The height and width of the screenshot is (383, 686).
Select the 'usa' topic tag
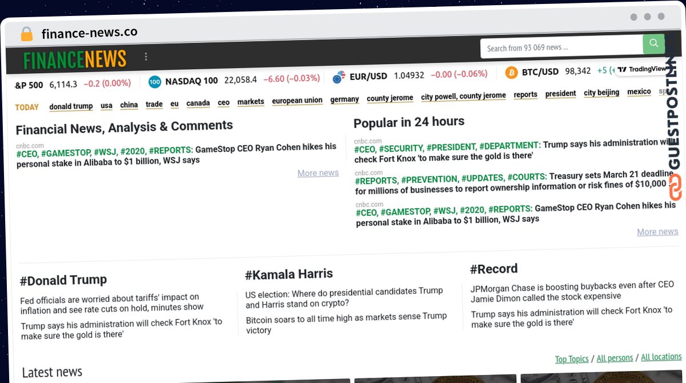106,106
